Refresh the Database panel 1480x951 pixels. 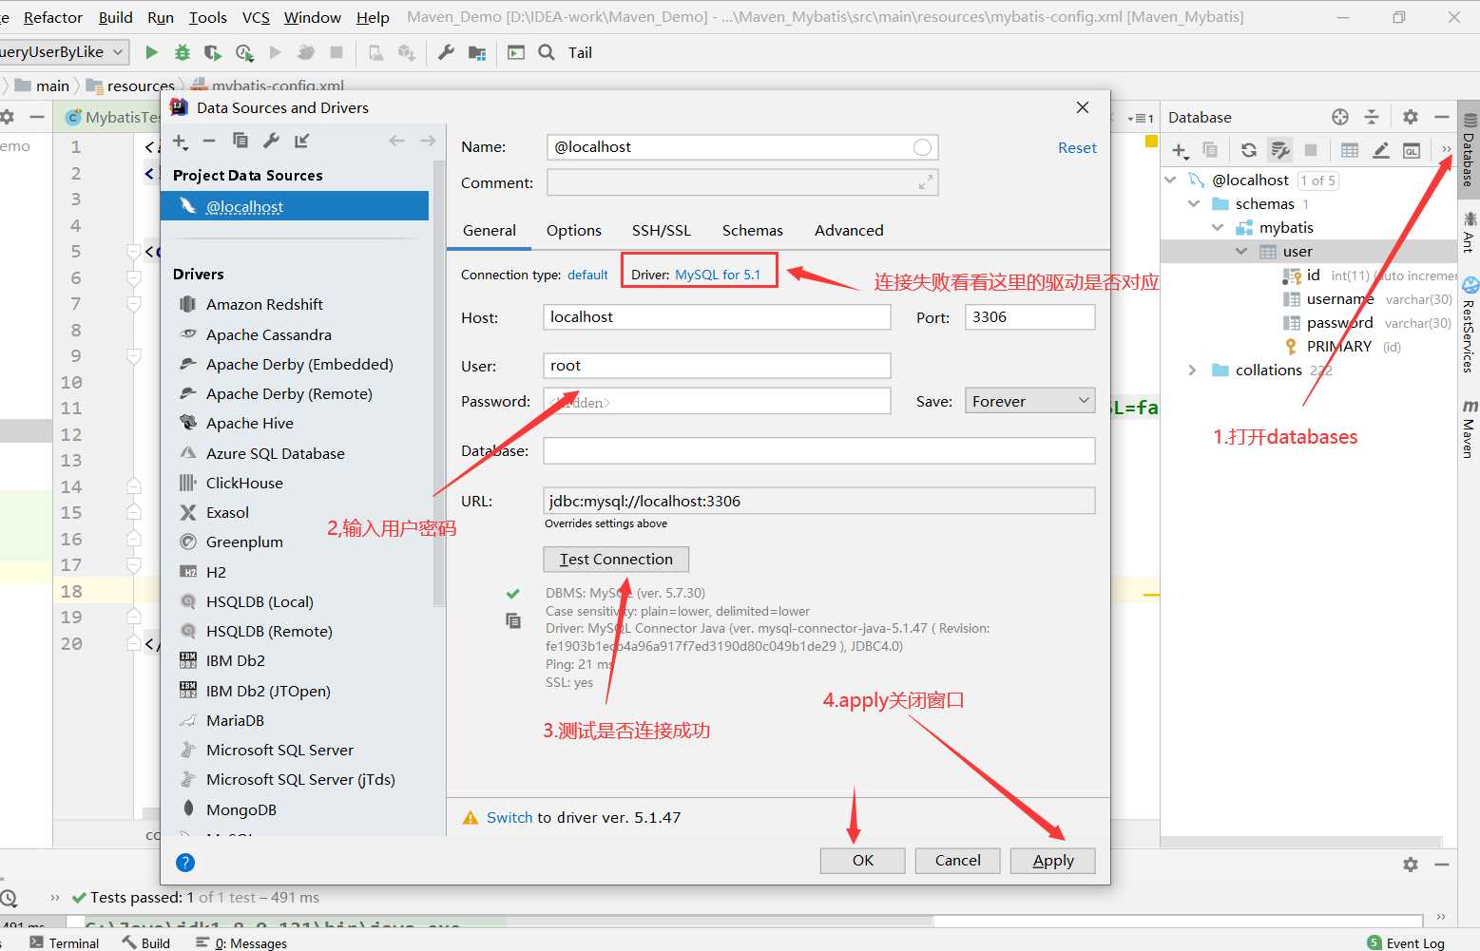pos(1249,150)
